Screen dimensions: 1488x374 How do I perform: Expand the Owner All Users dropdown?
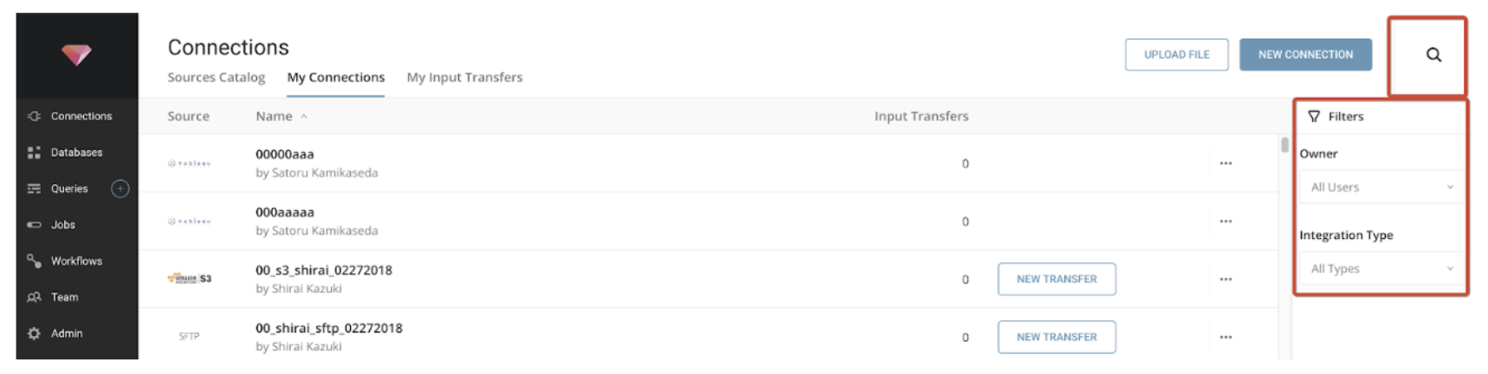pos(1381,187)
